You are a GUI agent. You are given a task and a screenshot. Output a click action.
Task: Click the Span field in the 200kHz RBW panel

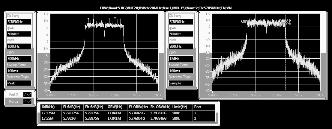pos(181,34)
